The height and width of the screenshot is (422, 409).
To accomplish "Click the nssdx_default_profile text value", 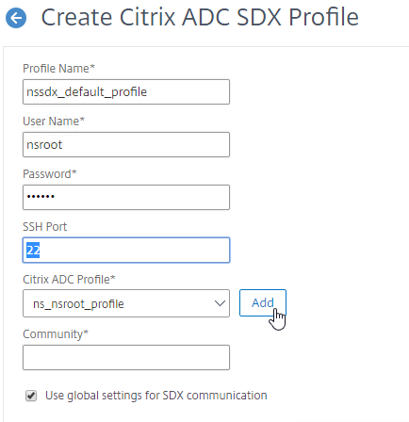I will pyautogui.click(x=87, y=92).
